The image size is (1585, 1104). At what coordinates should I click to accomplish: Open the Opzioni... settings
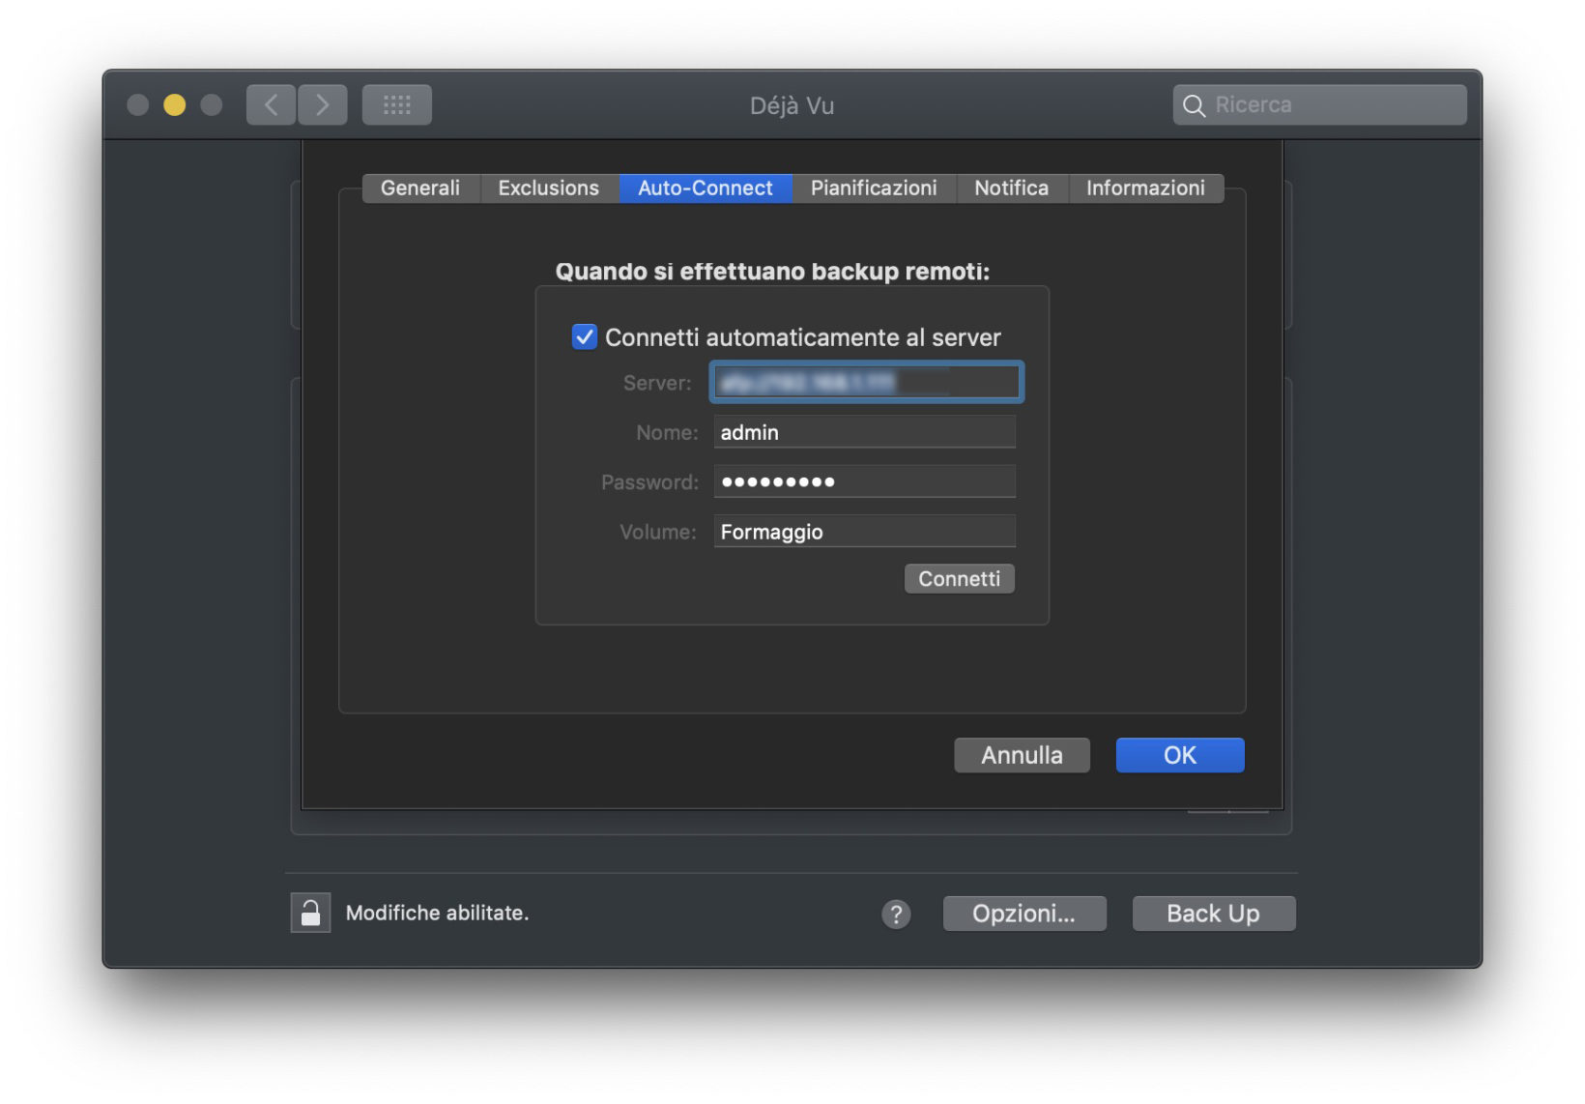pos(1024,914)
